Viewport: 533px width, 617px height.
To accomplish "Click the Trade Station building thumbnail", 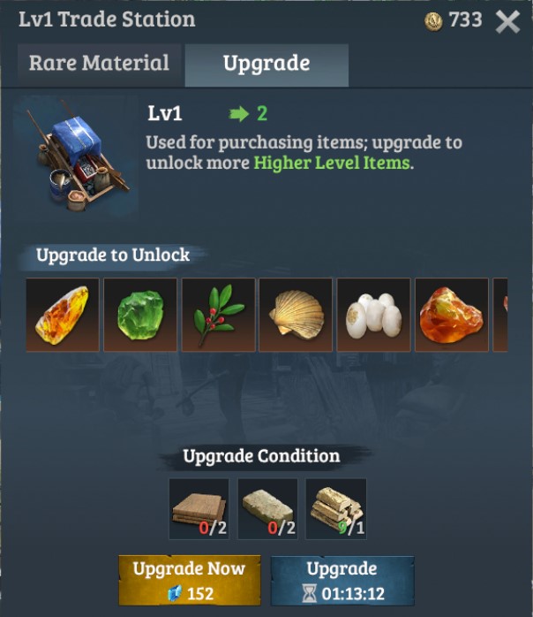I will pyautogui.click(x=76, y=156).
